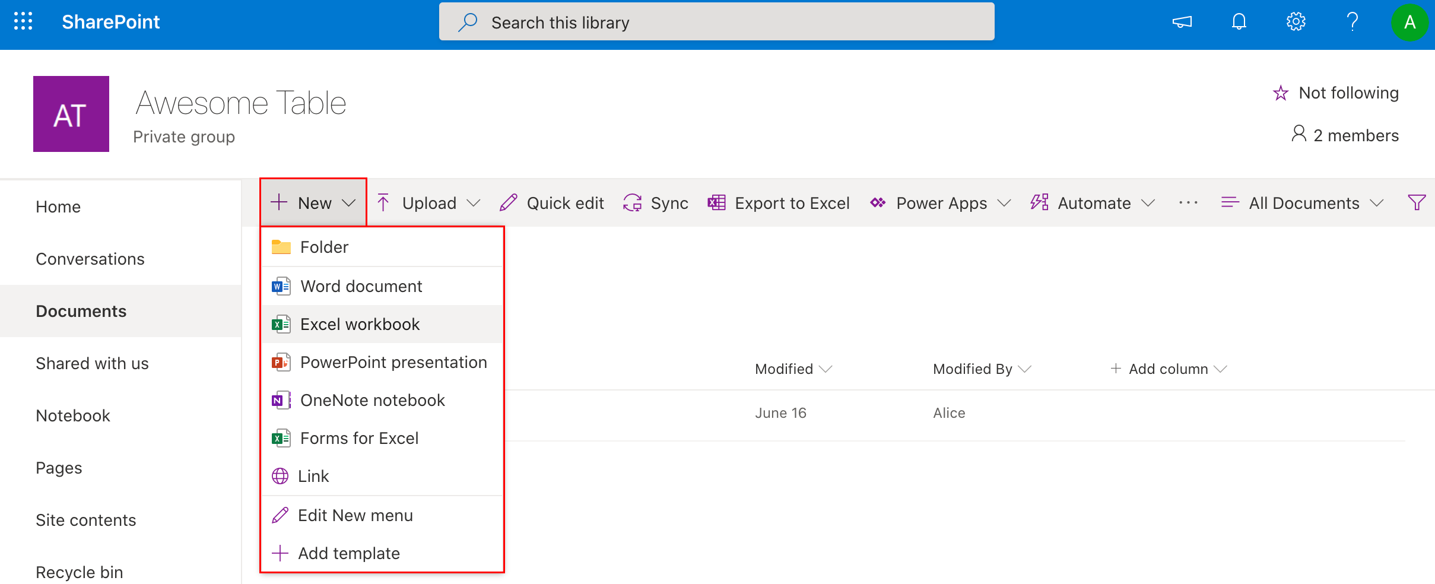Click the Power Apps icon

(878, 203)
